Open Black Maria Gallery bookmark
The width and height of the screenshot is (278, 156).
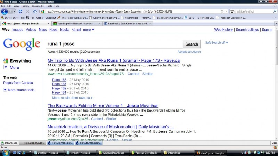(168, 18)
